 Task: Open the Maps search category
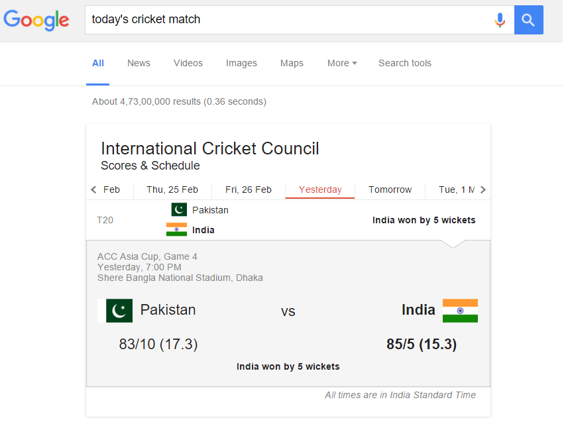292,63
